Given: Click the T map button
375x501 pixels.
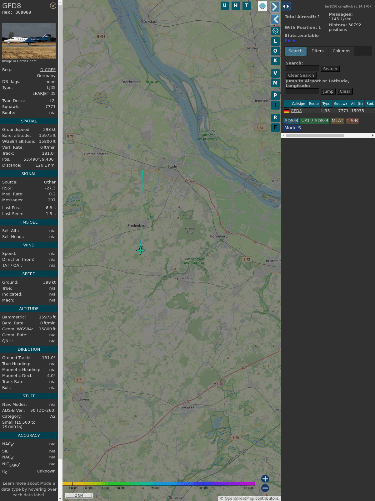Looking at the screenshot, I should [x=247, y=6].
